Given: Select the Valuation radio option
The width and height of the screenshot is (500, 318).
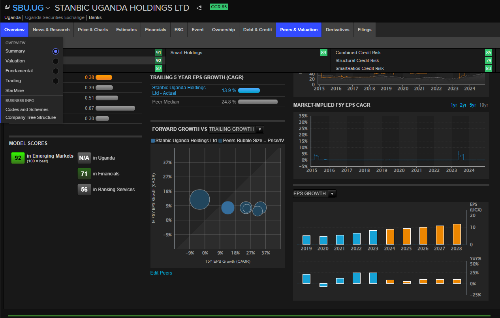Looking at the screenshot, I should [56, 61].
